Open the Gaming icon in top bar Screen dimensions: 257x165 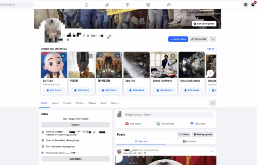(169, 5)
